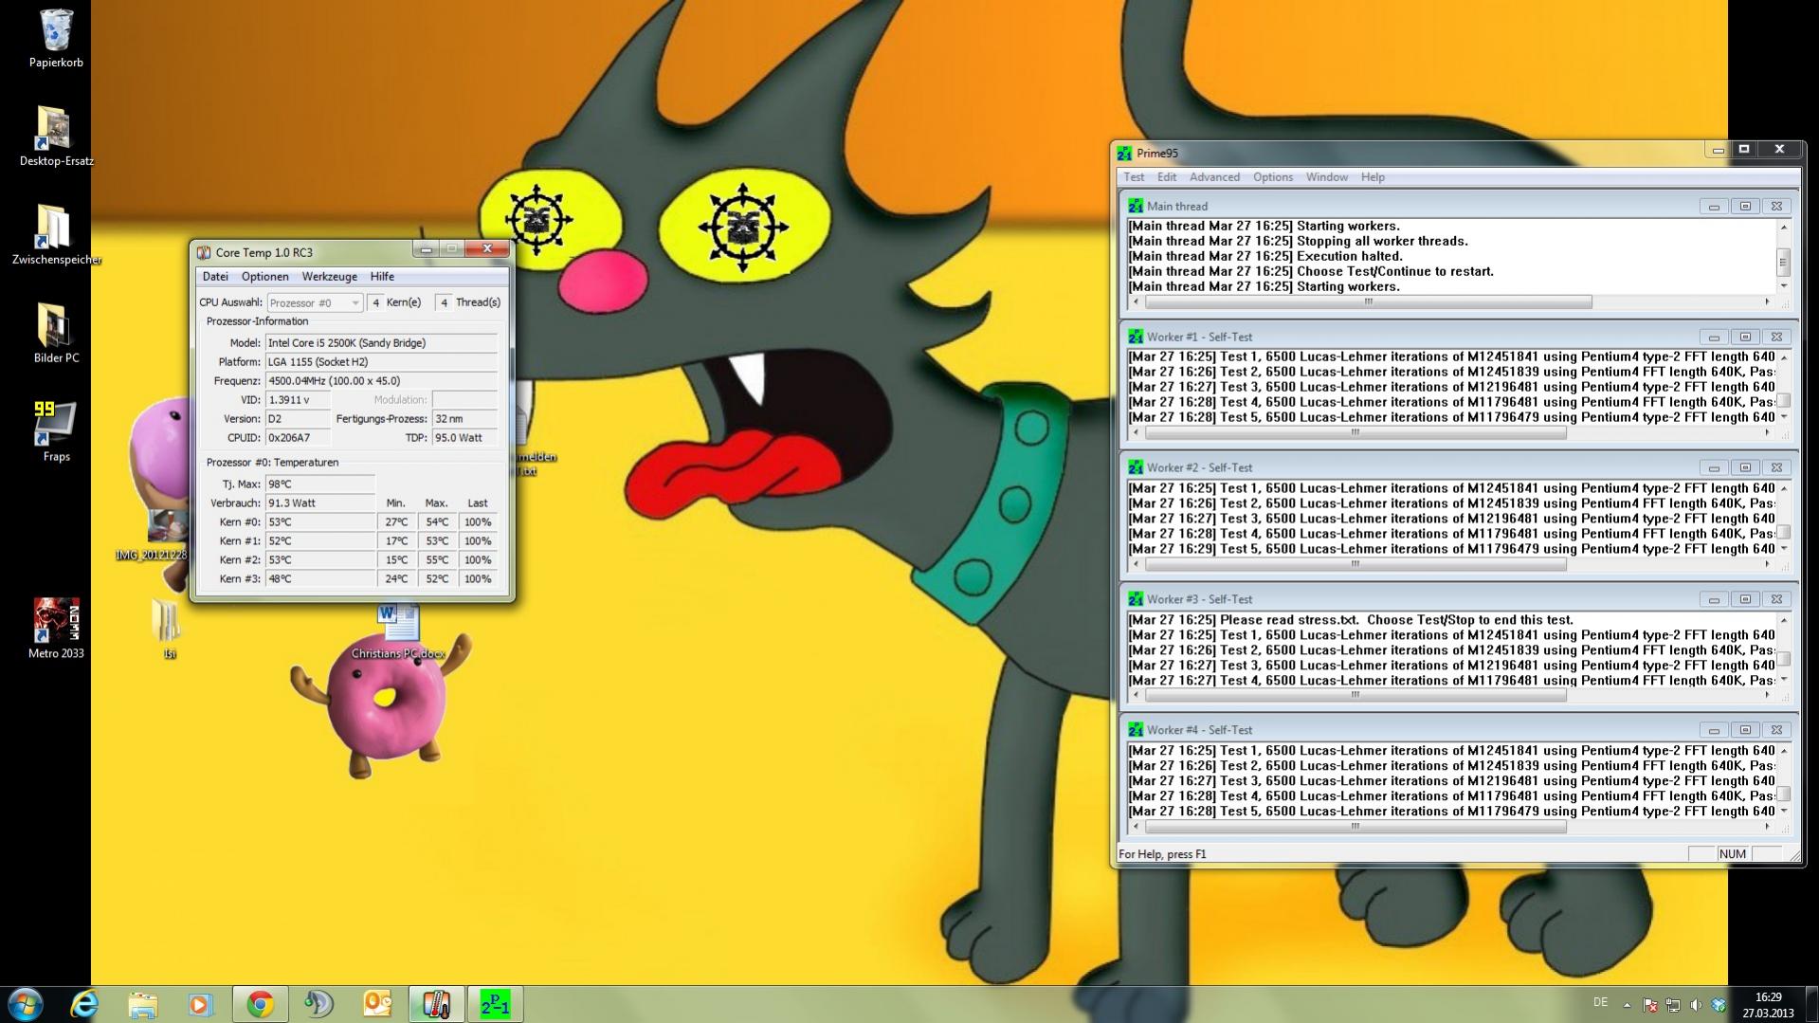Screen dimensions: 1819x1023
Task: Click 'For Help, press F1' status bar text
Action: (x=1162, y=854)
